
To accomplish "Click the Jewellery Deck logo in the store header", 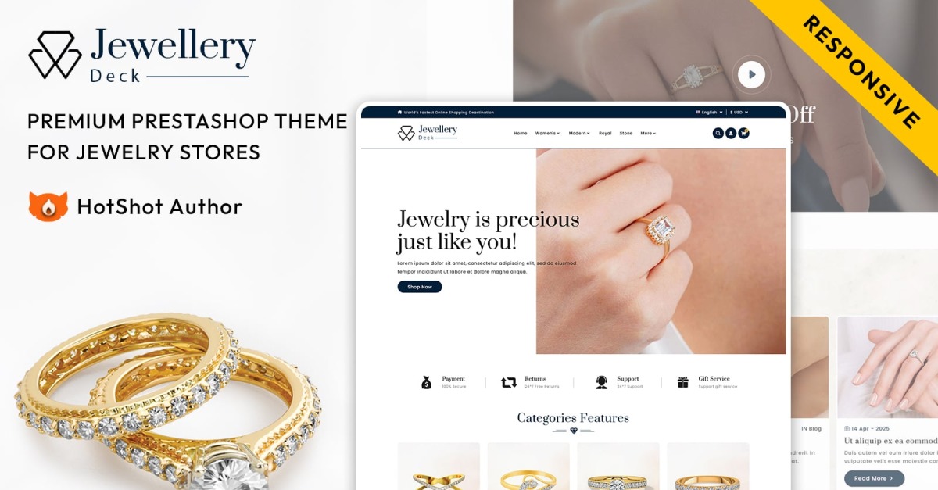I will 428,133.
